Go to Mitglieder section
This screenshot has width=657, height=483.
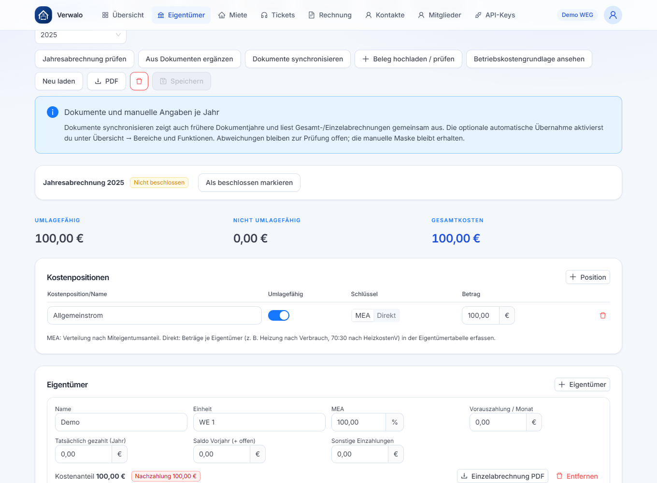point(440,15)
